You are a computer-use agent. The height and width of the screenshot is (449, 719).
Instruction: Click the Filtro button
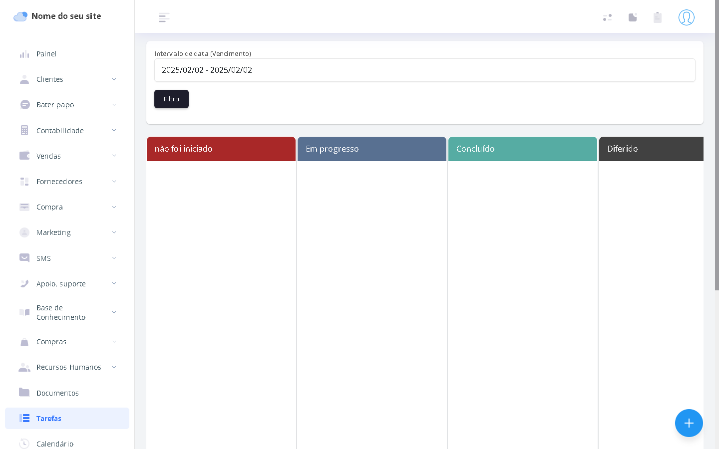[x=171, y=99]
